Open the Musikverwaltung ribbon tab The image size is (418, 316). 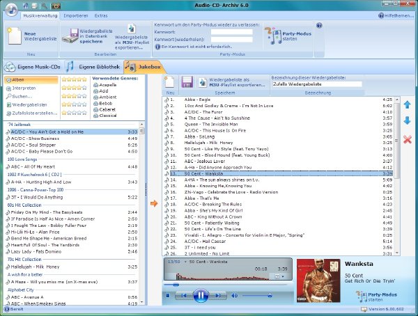point(40,16)
